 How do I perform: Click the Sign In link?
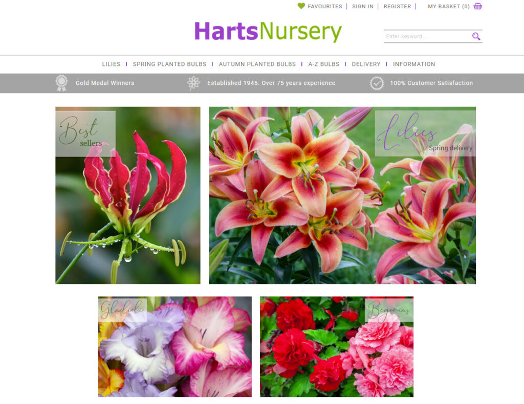(x=363, y=6)
